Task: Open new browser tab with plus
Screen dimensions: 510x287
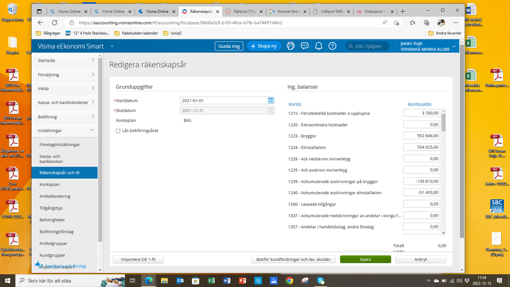Action: click(x=402, y=11)
